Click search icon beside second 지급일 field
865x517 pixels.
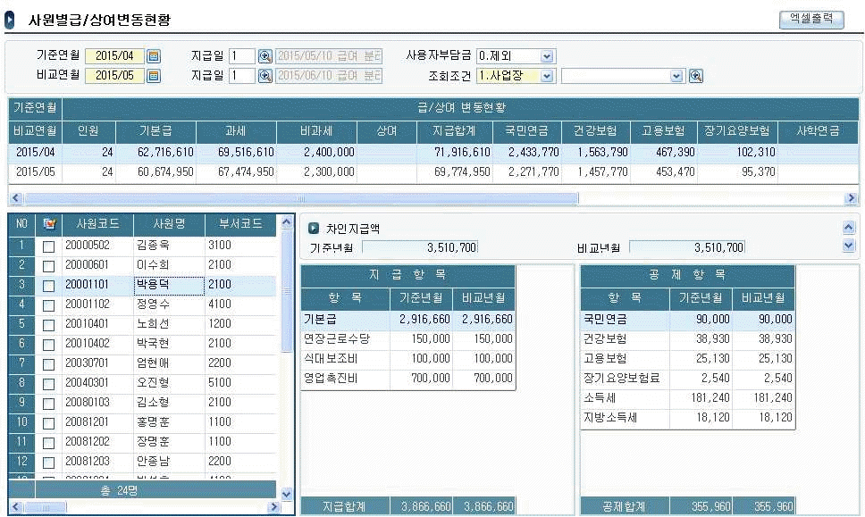pos(265,76)
